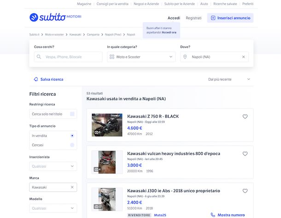The height and width of the screenshot is (218, 281).
Task: Open Negozi e Aziende
Action: point(146,4)
